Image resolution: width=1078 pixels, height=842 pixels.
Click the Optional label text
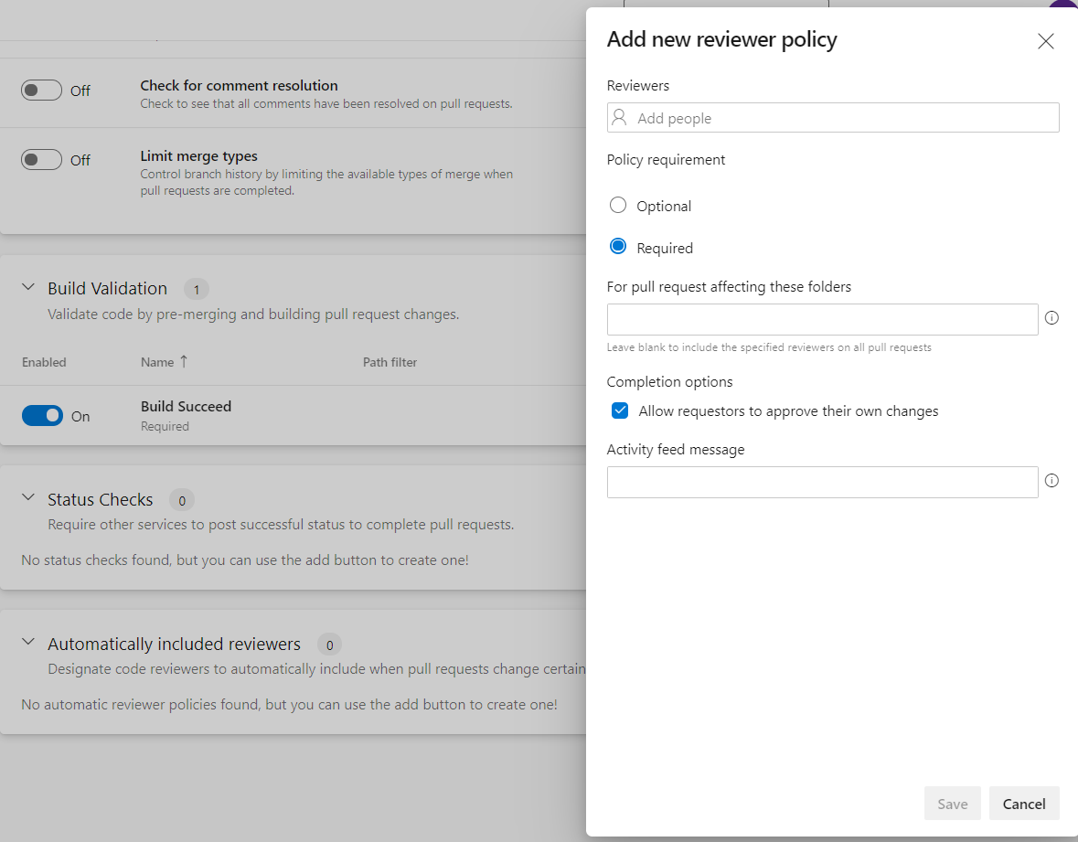coord(664,207)
